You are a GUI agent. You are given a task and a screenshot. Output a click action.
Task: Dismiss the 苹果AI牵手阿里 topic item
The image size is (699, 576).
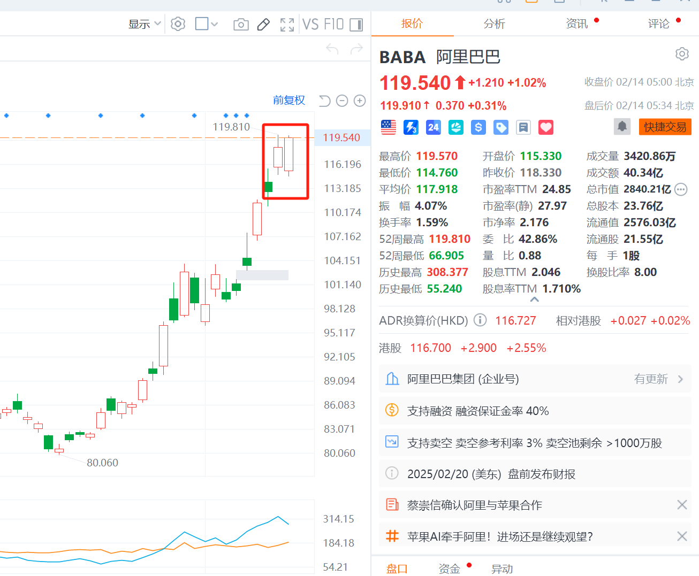coord(682,536)
